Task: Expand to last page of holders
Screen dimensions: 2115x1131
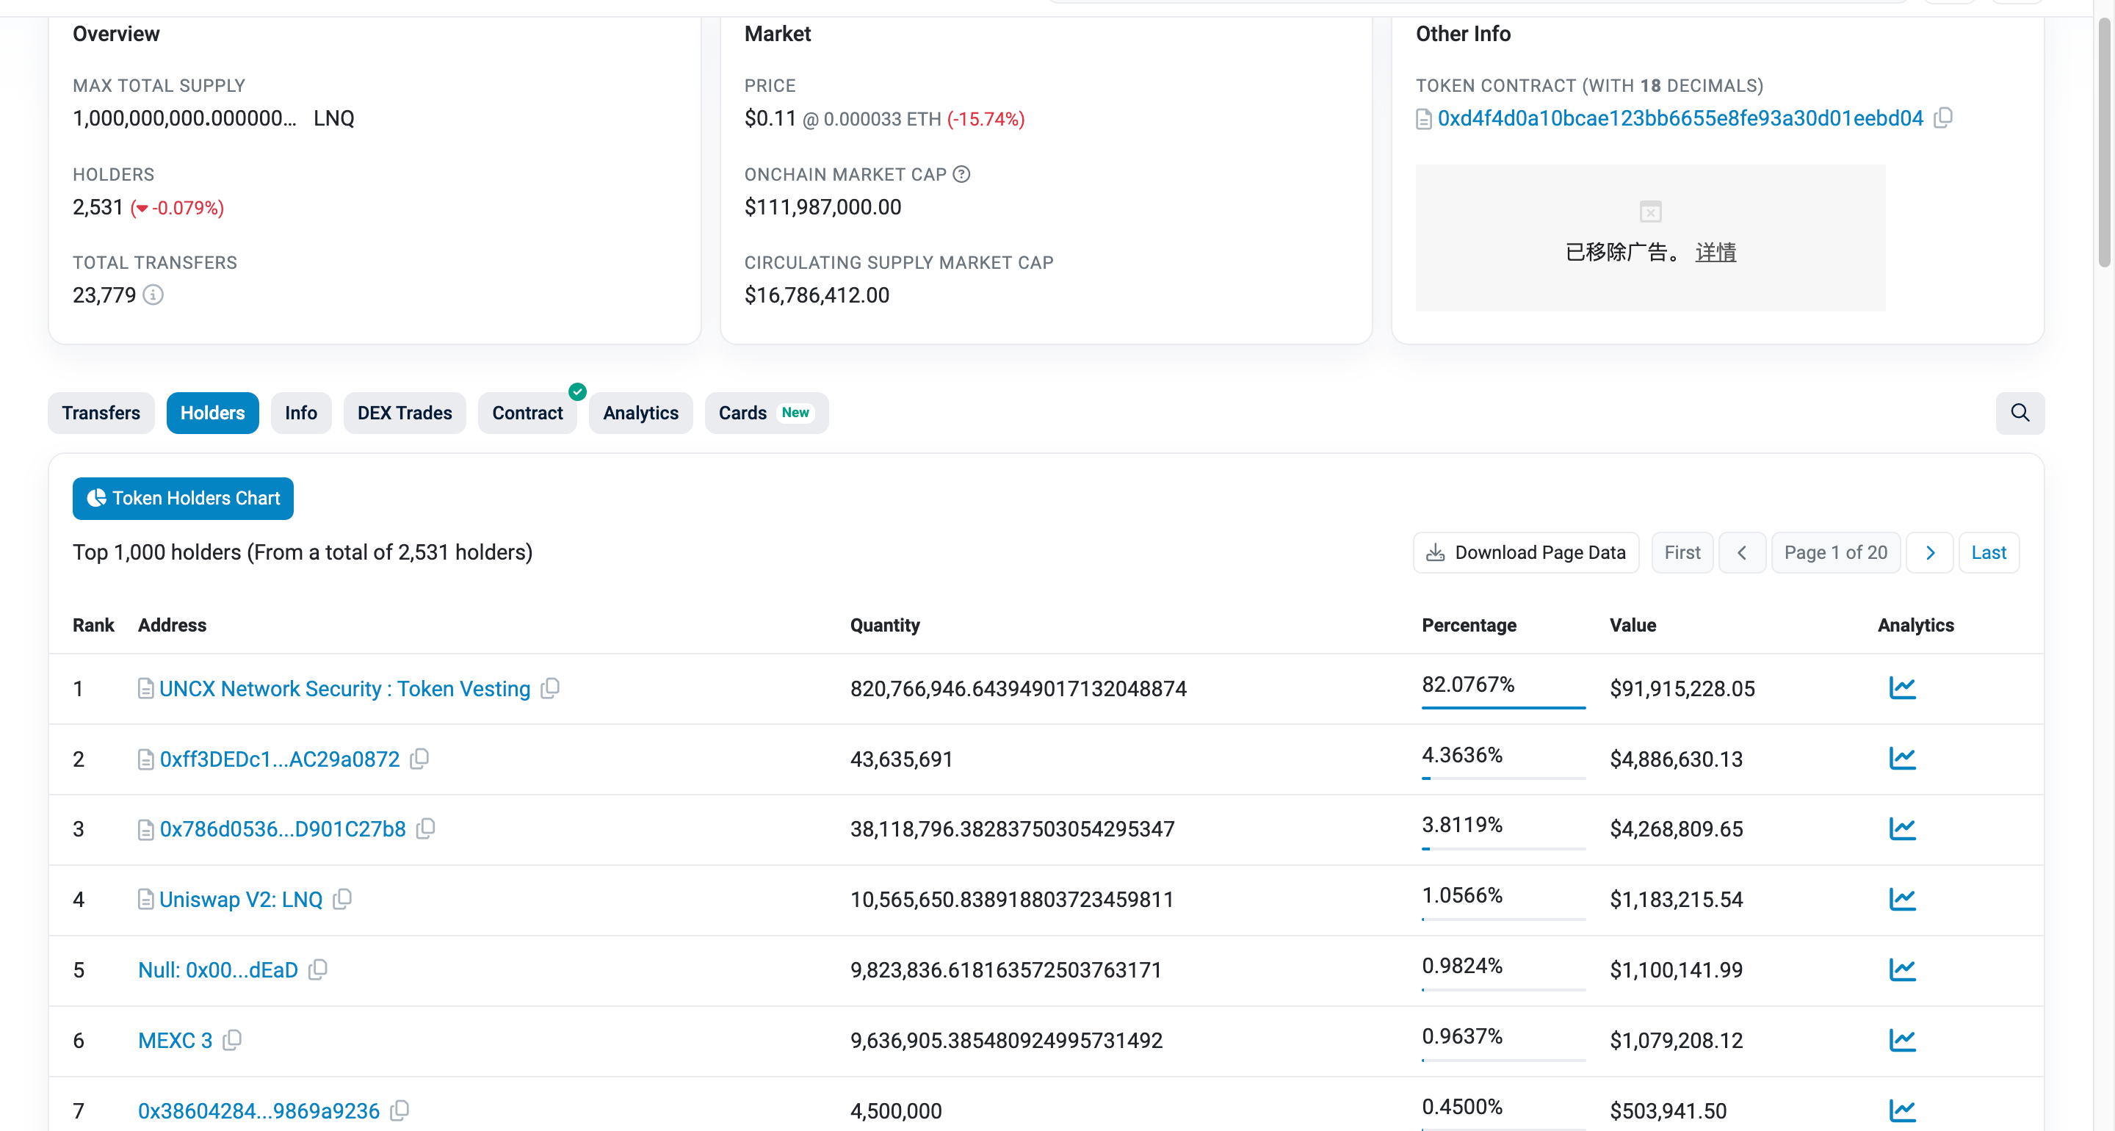Action: tap(1990, 552)
